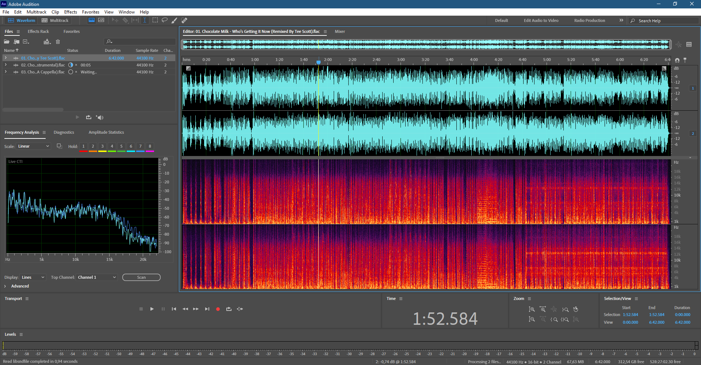Expand the 01. Cho...y Tee Scott).flac file row
This screenshot has height=365, width=701.
tap(6, 58)
